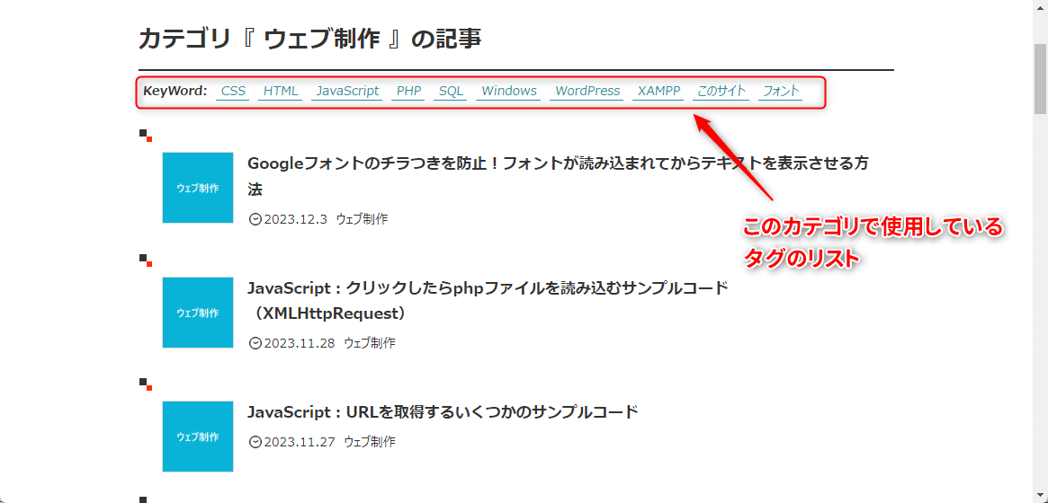This screenshot has height=503, width=1048.
Task: Click the XMLHttpRequest article thumbnail image
Action: (197, 313)
